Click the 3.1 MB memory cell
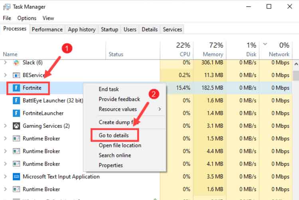The image size is (299, 200). (215, 126)
